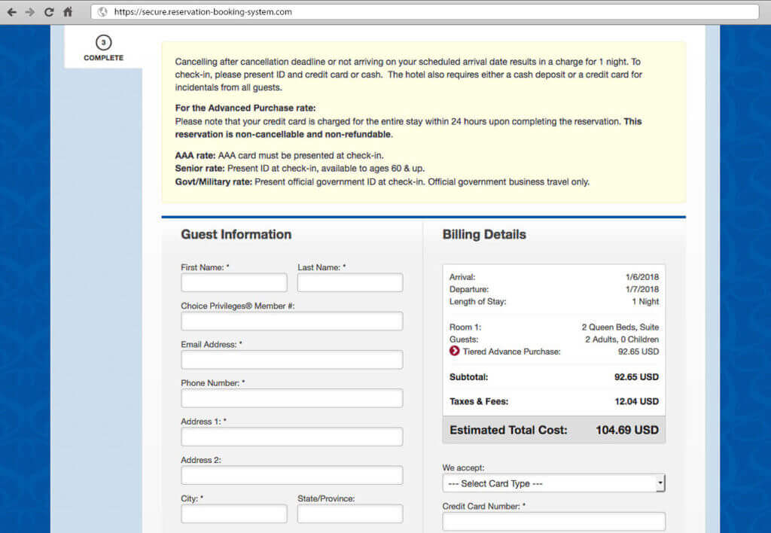This screenshot has height=533, width=771.
Task: Go to the browser home icon
Action: (x=68, y=12)
